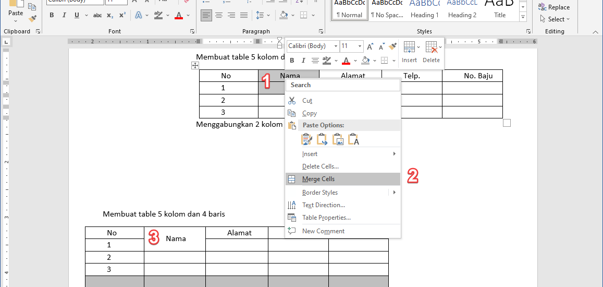This screenshot has height=287, width=603.
Task: Open the Font group dialog launcher
Action: pyautogui.click(x=192, y=32)
